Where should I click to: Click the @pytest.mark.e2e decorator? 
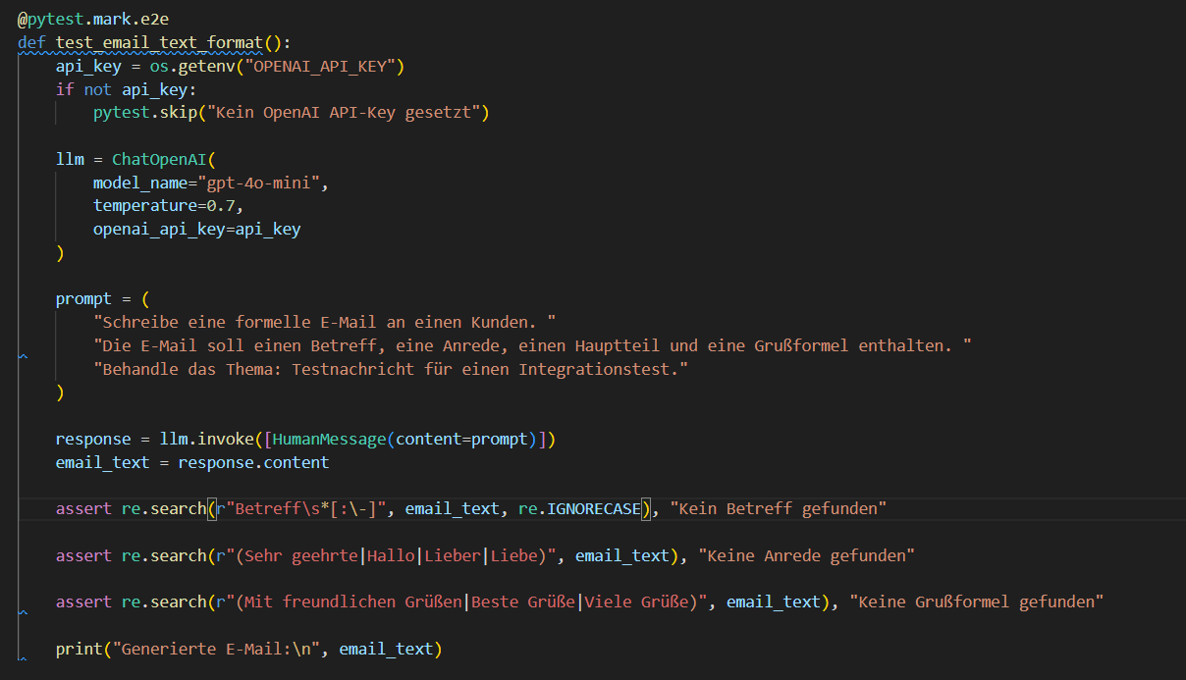[79, 18]
